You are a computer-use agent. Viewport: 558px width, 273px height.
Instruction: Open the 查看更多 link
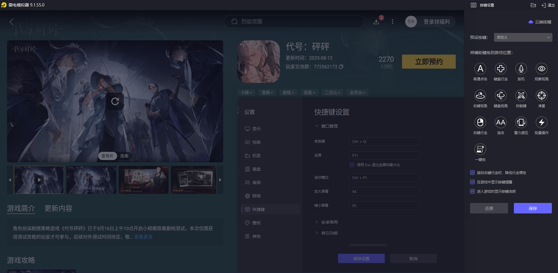tap(143, 237)
